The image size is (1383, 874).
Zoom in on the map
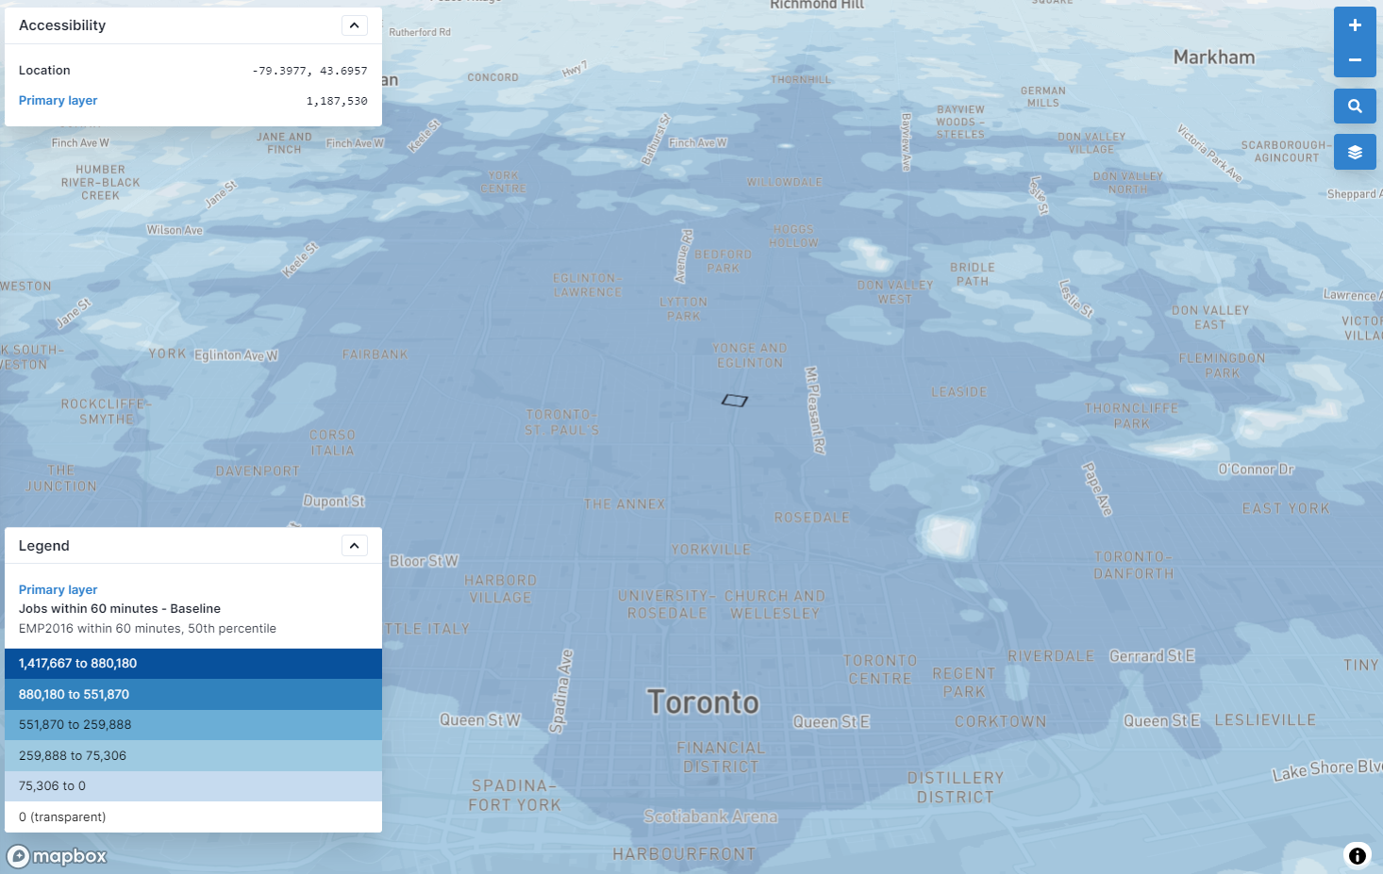click(1355, 25)
